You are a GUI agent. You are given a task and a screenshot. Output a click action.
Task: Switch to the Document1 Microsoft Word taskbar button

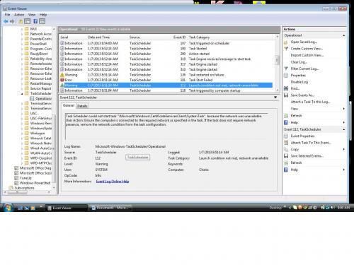tap(110, 208)
